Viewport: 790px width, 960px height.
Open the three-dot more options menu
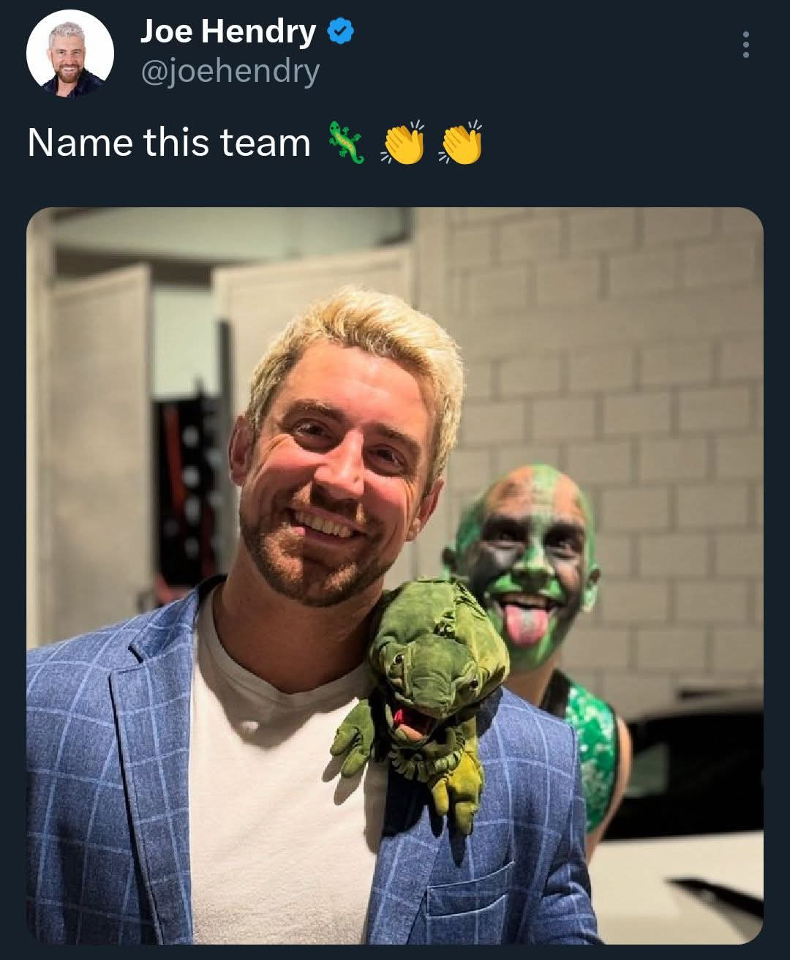(x=745, y=45)
